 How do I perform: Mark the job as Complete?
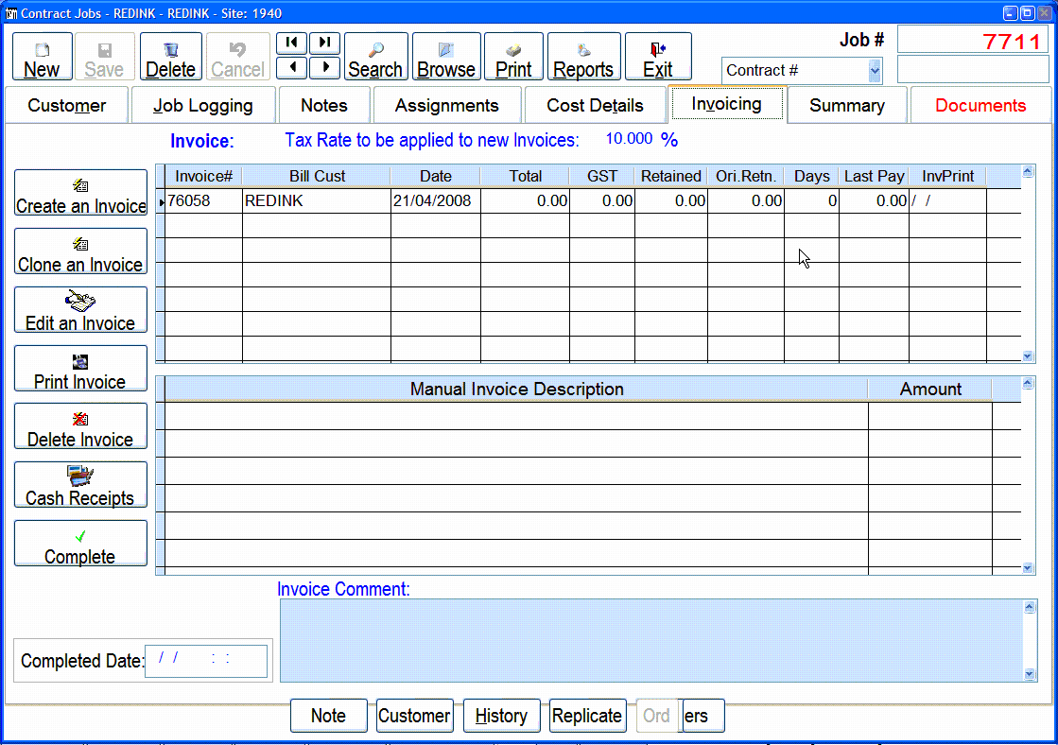coord(80,546)
